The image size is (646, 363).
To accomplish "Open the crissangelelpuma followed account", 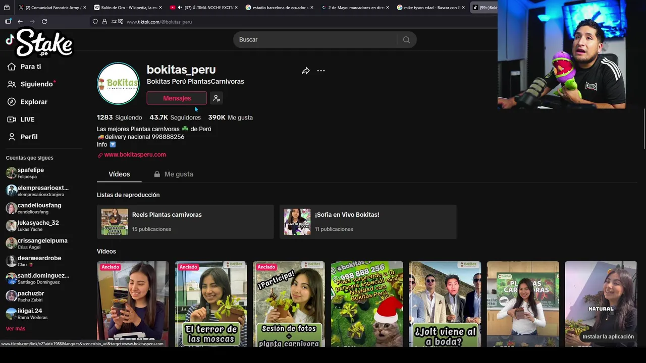I will [37, 244].
